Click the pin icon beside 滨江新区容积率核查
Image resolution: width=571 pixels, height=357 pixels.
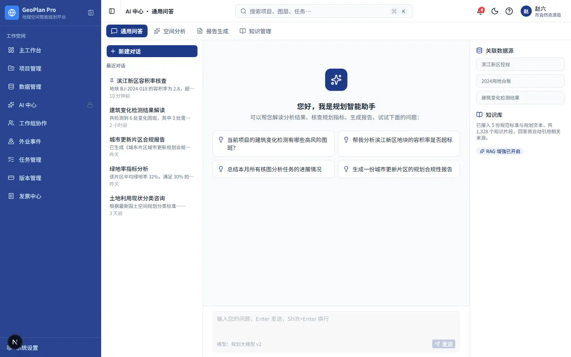click(x=112, y=81)
